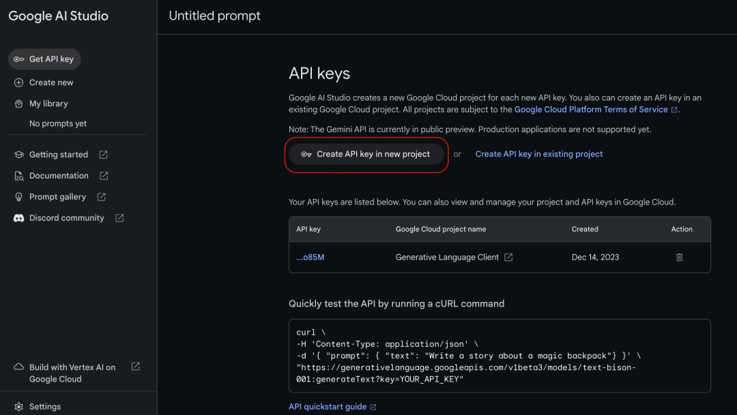The height and width of the screenshot is (415, 737).
Task: Delete the ...o85M API key with the trash icon
Action: tap(679, 258)
